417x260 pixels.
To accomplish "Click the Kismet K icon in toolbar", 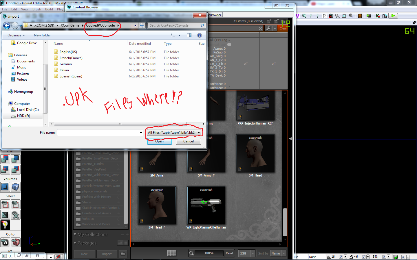I will tap(378, 16).
